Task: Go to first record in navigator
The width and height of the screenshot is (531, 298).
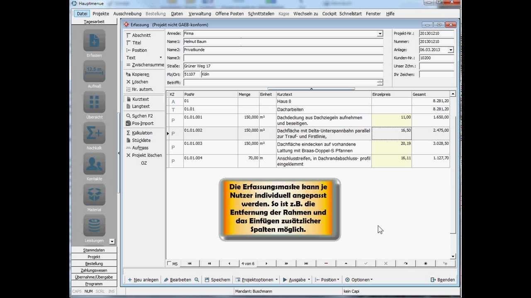Action: point(190,264)
